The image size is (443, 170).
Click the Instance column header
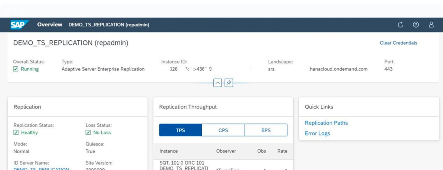[x=168, y=151]
